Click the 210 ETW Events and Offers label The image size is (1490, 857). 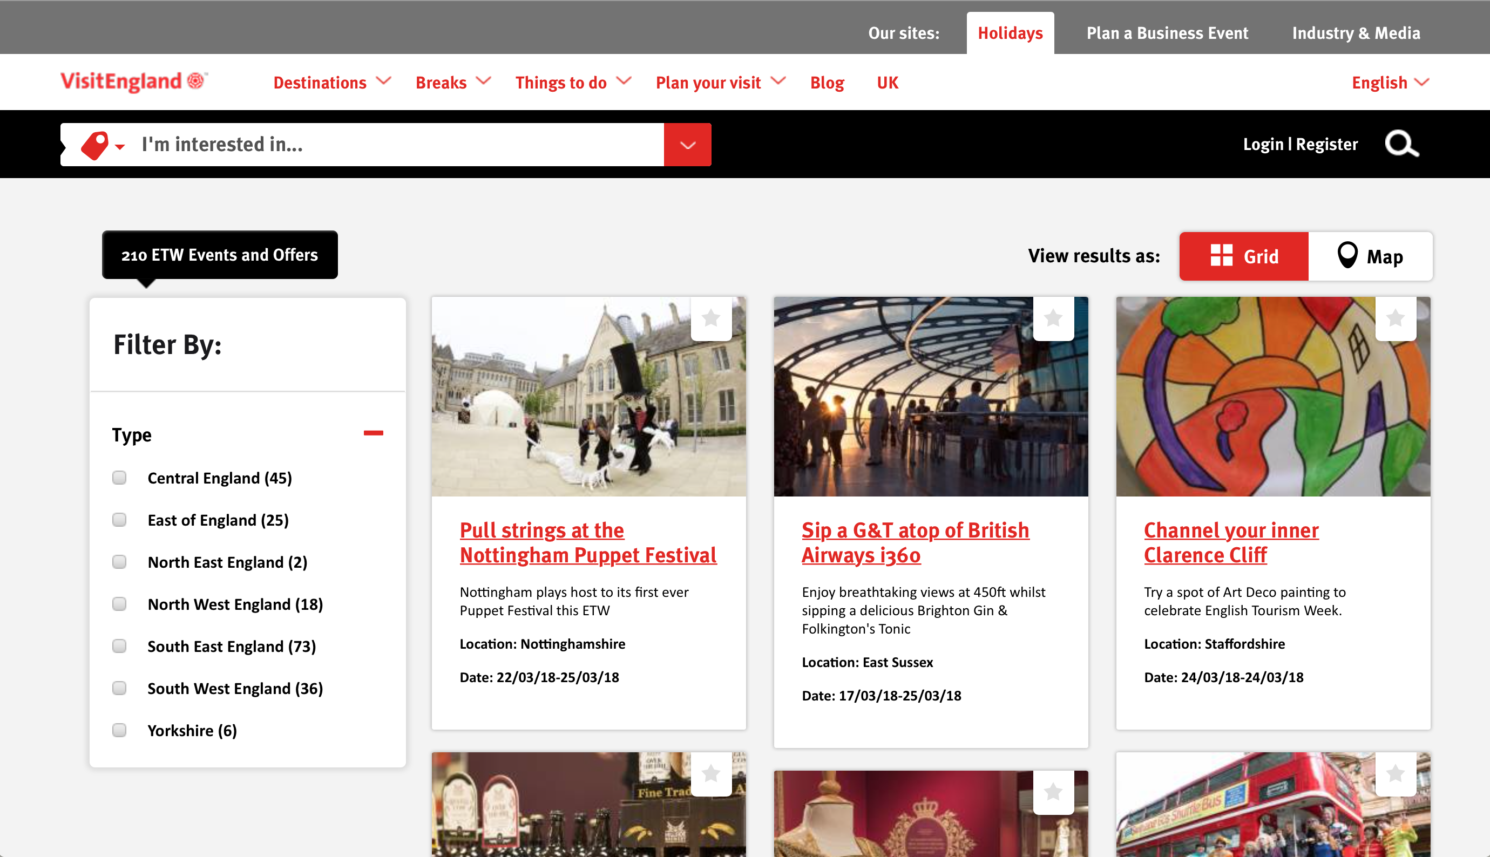(x=220, y=255)
